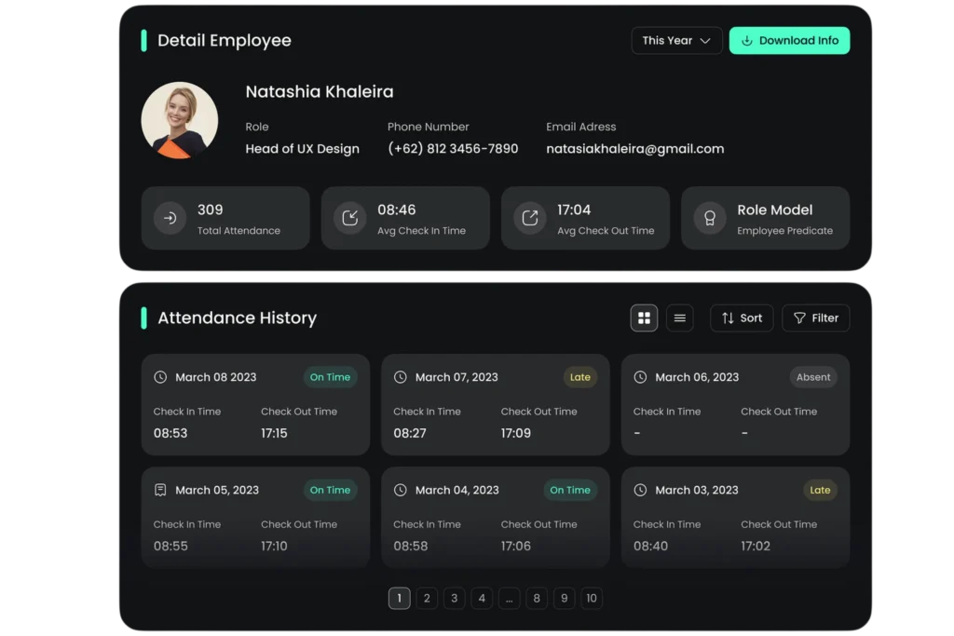
Task: Click the Download Info button
Action: [789, 41]
